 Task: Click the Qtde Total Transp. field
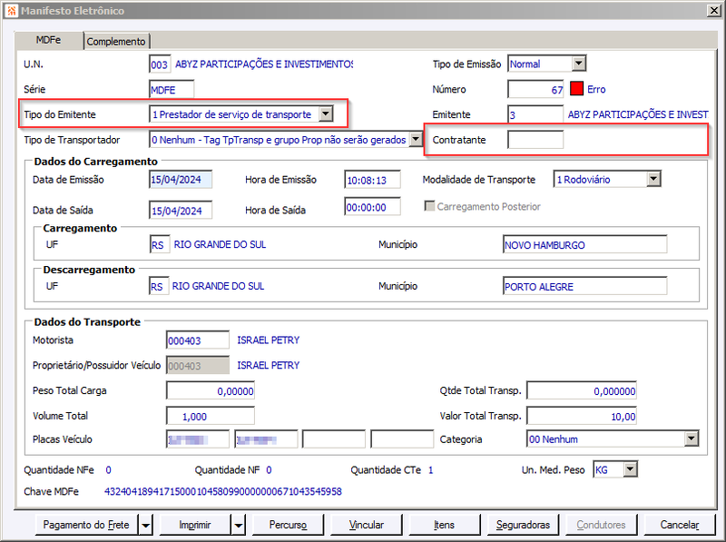click(582, 390)
